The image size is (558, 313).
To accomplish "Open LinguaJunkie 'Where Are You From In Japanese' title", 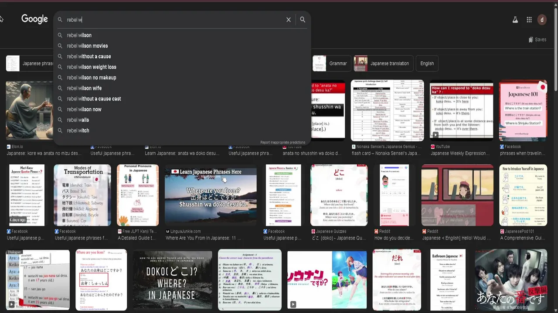I will click(203, 238).
